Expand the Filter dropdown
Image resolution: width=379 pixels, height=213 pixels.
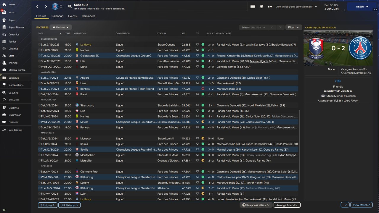pos(294,27)
